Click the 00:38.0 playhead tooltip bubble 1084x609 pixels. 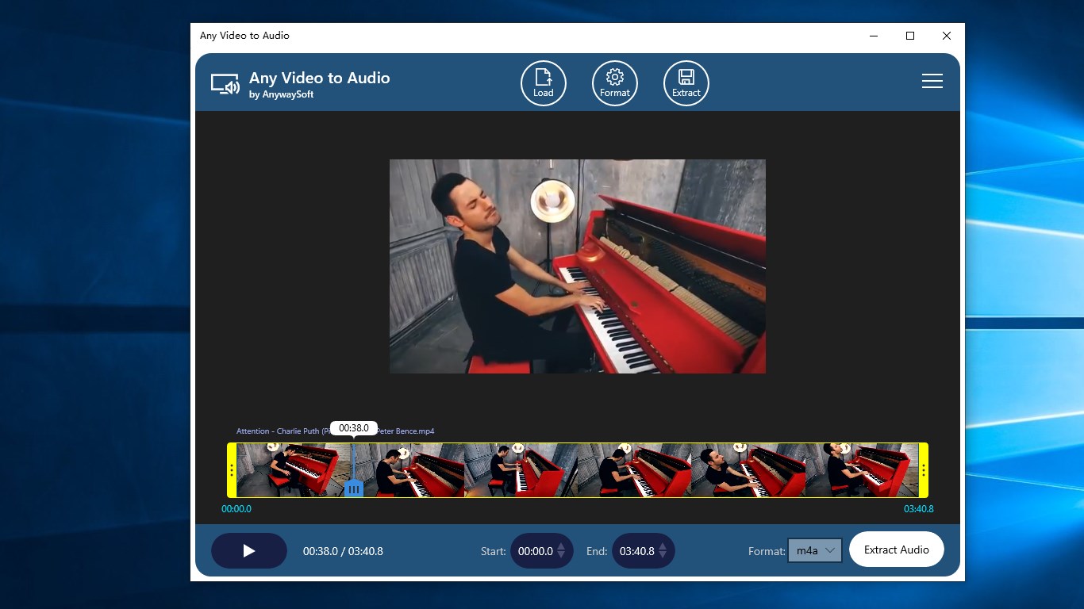(x=354, y=428)
